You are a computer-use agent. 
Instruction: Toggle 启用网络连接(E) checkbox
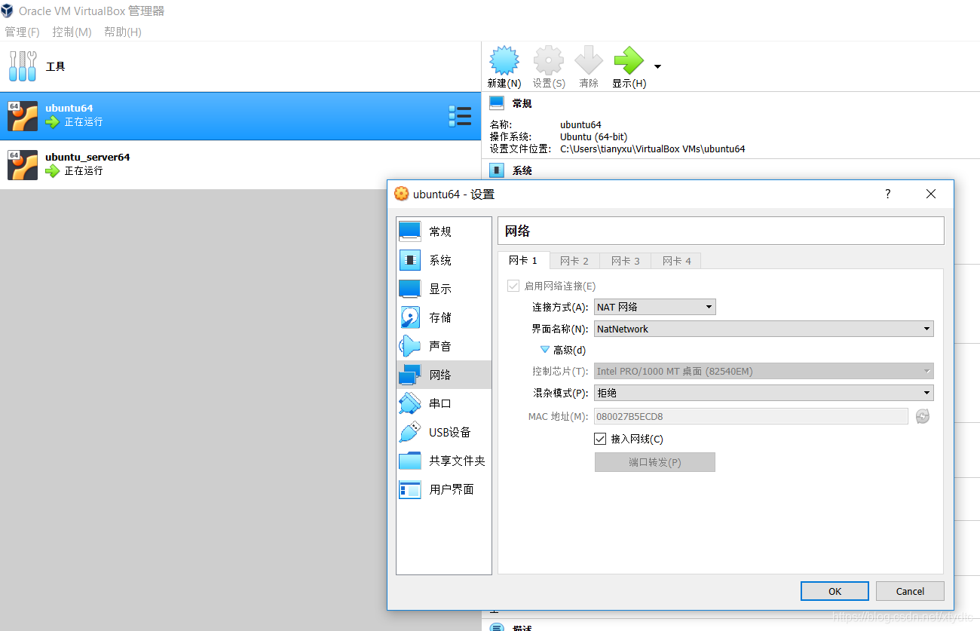[x=513, y=286]
